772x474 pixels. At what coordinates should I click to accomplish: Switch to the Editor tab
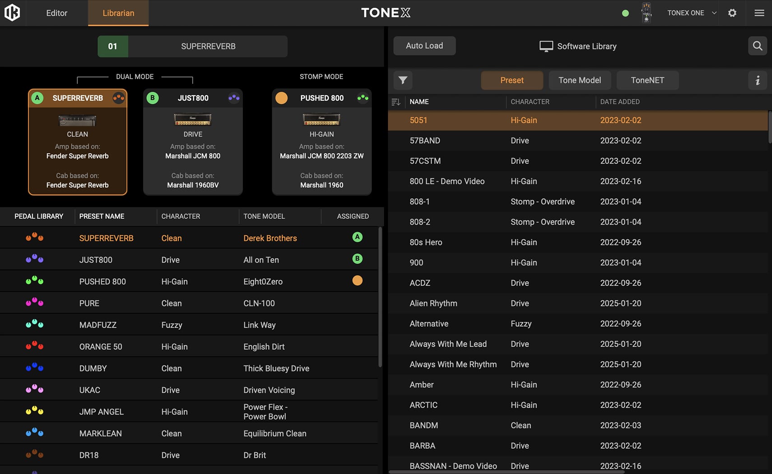pos(56,13)
